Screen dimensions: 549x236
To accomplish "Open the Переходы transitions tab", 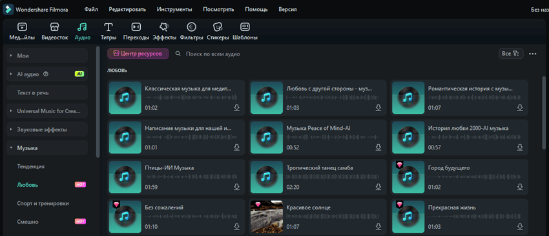I will [136, 31].
